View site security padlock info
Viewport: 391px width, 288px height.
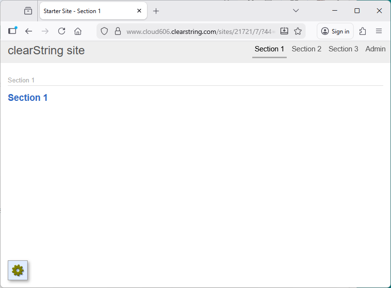point(117,31)
